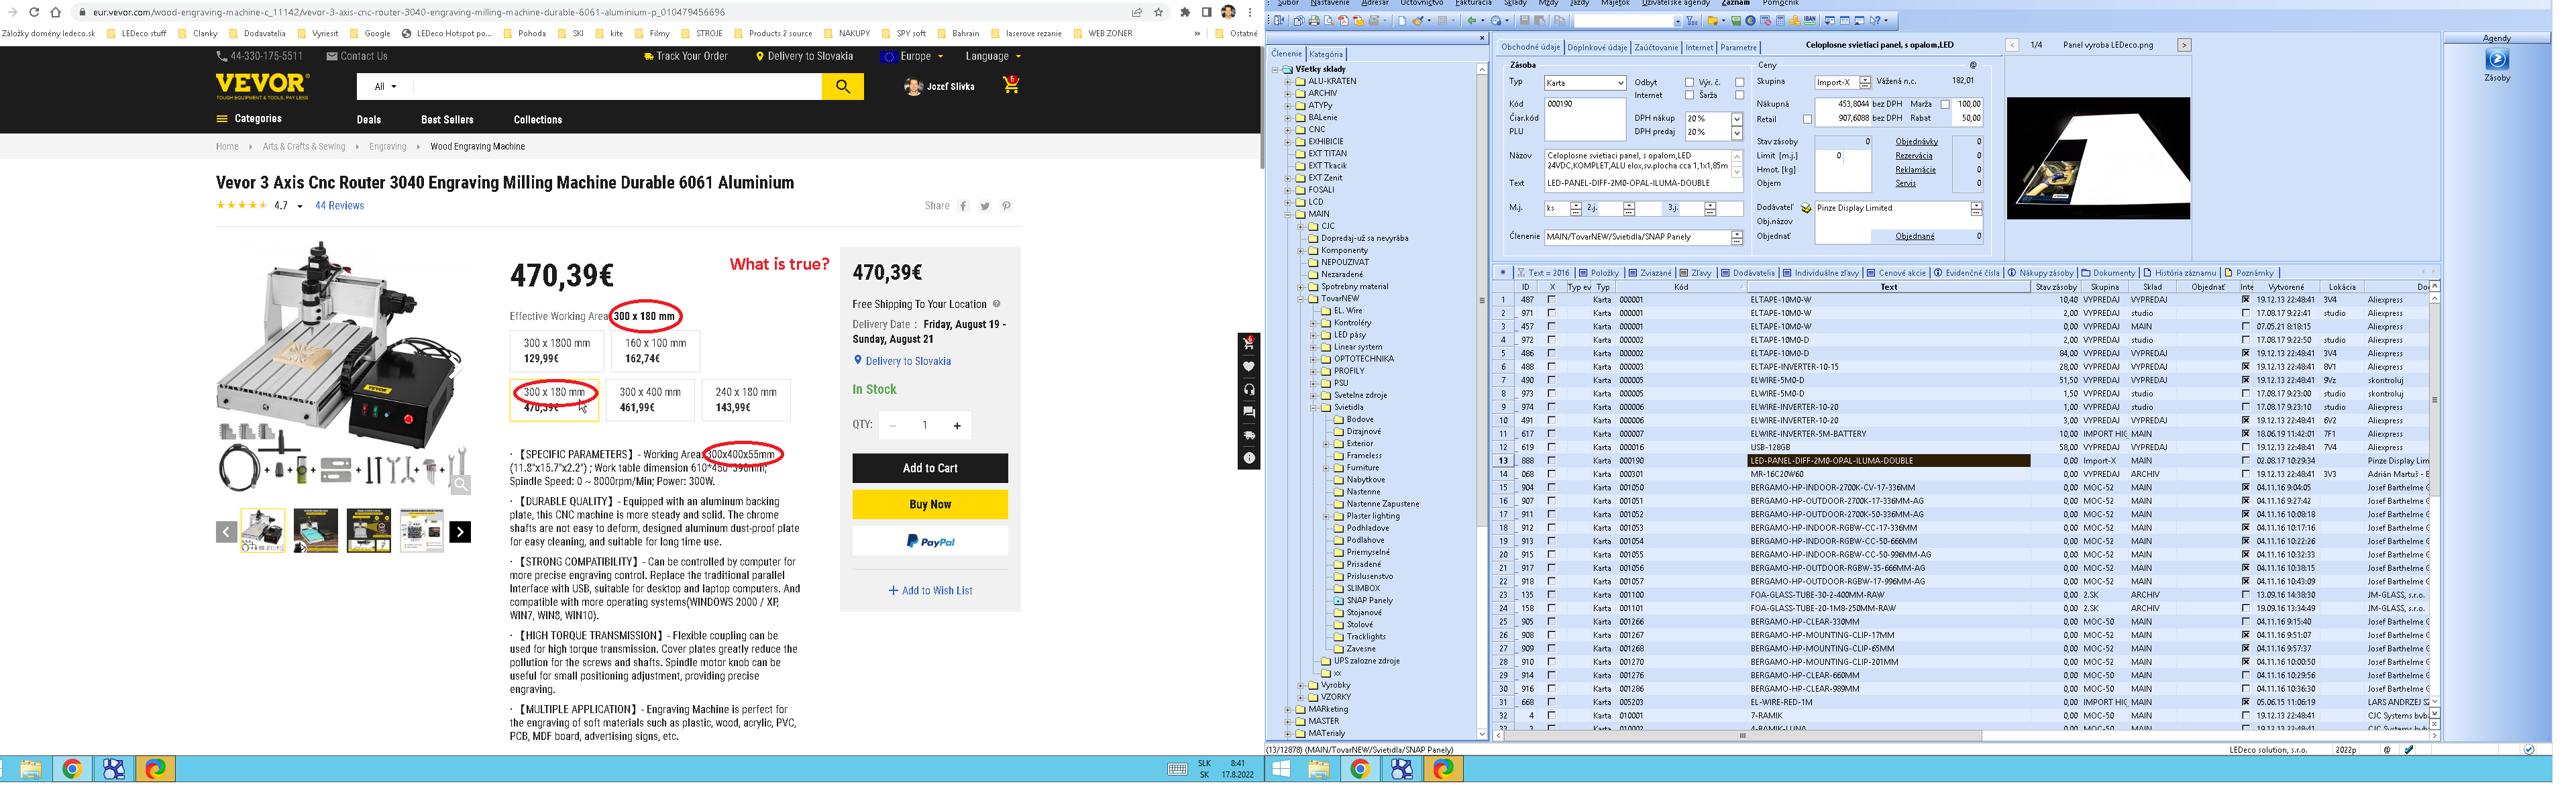The image size is (2576, 805).
Task: Click the Kód input field
Action: pos(1584,104)
